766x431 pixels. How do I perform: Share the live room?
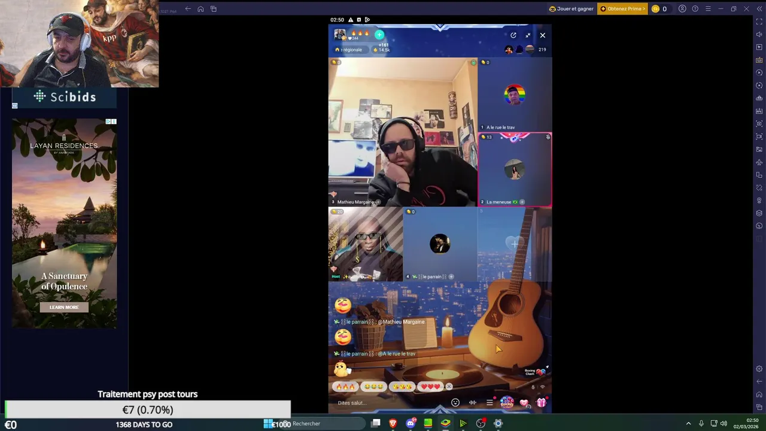click(x=513, y=35)
